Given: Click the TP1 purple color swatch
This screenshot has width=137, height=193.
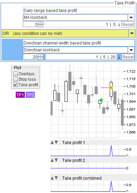Looking at the screenshot, I should coord(20,95).
